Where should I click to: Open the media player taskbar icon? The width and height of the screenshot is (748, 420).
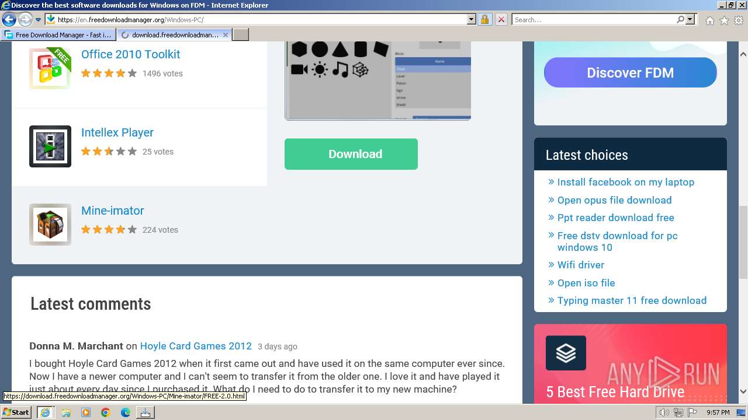tap(85, 412)
